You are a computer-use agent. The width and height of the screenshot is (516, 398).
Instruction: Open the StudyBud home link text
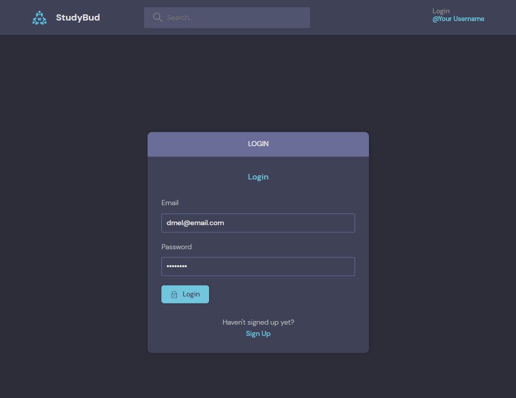[x=78, y=17]
